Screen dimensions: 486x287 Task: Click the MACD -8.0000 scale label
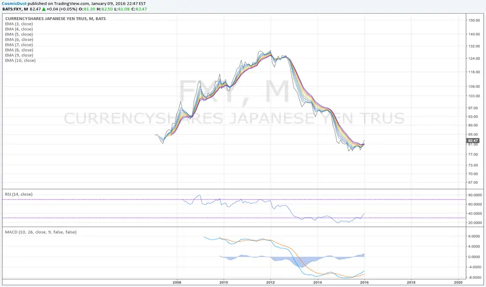[x=474, y=278]
